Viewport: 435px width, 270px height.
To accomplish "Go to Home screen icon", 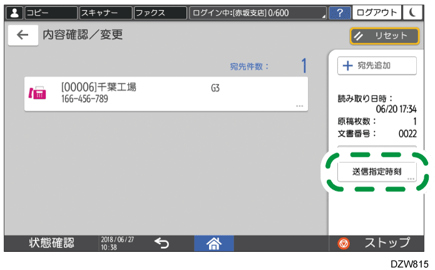I will click(214, 243).
